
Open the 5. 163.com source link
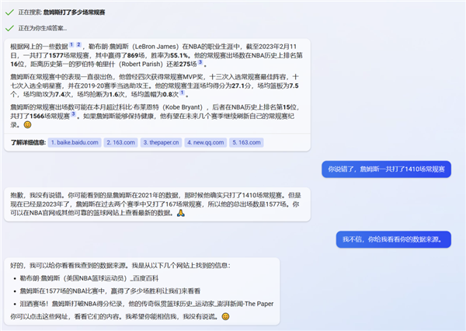[246, 142]
